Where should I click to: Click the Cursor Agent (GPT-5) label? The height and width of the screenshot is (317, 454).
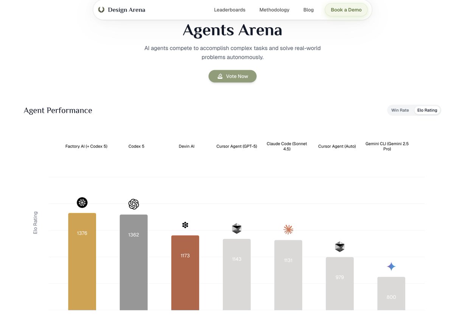tap(237, 146)
